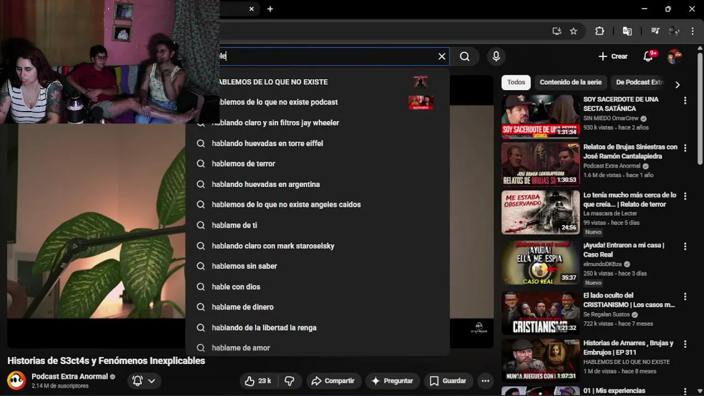
Task: Select the Contenido de la serie chip
Action: coord(570,82)
